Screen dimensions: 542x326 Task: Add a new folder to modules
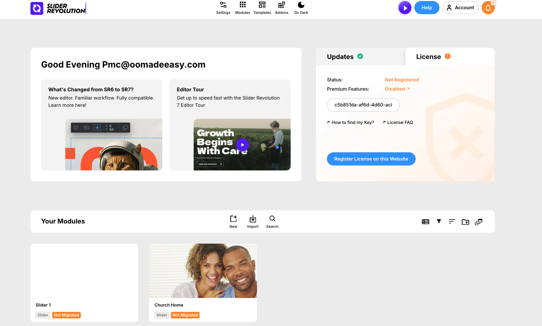(465, 222)
